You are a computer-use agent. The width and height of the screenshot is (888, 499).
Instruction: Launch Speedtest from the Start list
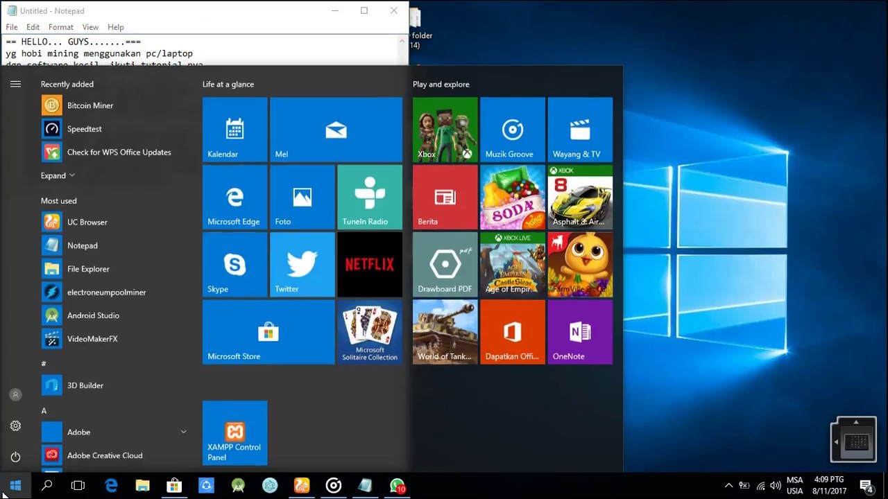coord(114,129)
